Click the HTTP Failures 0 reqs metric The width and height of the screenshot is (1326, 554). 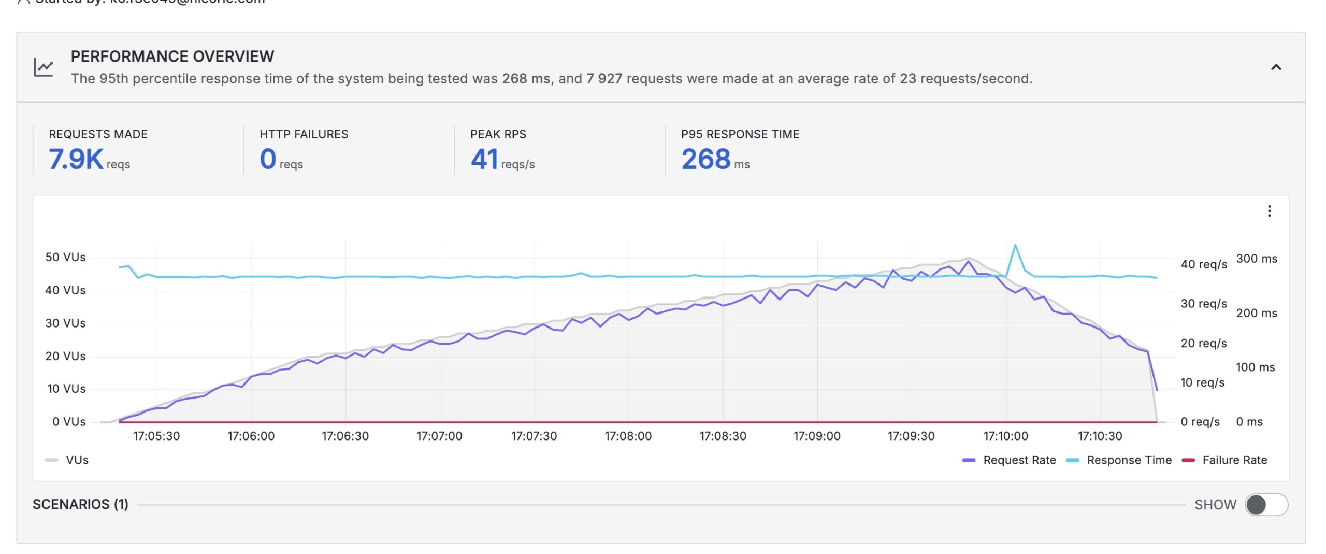click(268, 159)
